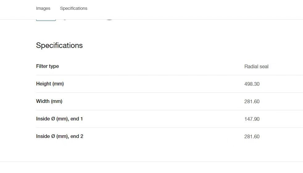This screenshot has width=303, height=173.
Task: Click the Inside Ø (mm), end 2 label
Action: (60, 136)
